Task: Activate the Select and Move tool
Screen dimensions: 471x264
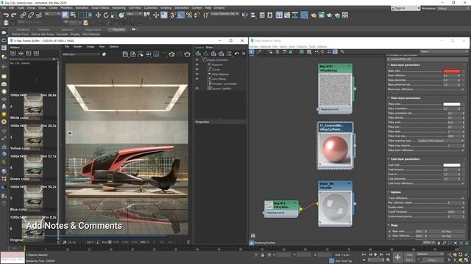Action: 98,15
